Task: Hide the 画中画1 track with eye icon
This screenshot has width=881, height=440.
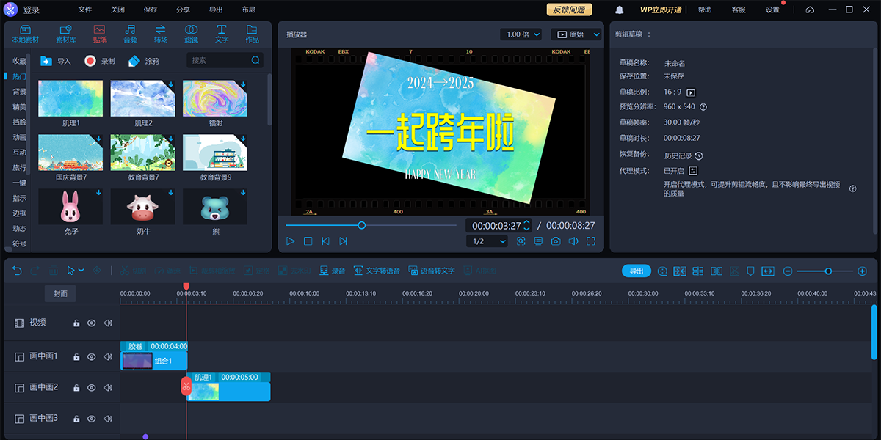Action: click(x=92, y=357)
